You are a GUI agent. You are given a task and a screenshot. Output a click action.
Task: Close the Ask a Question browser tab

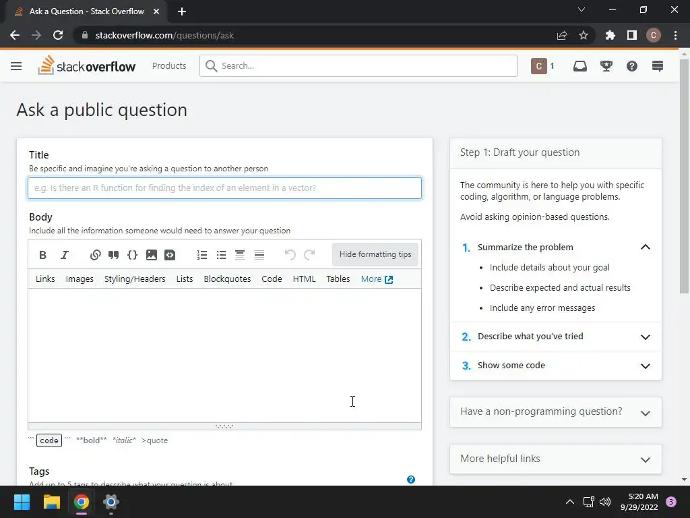pos(156,11)
